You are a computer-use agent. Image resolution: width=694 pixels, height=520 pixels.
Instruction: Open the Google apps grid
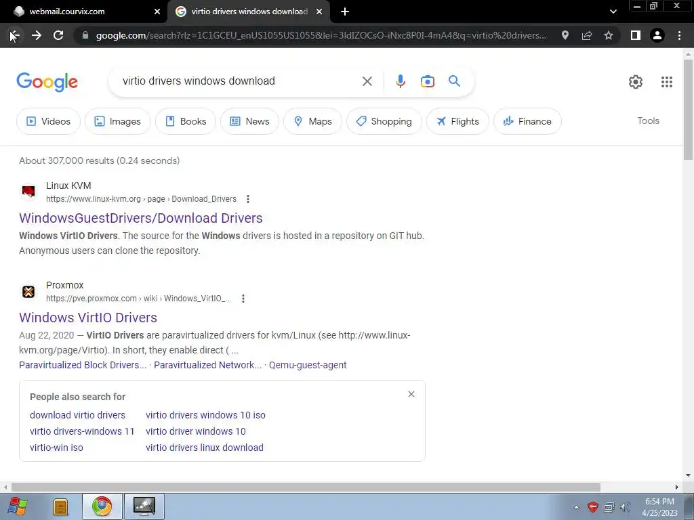pos(667,82)
